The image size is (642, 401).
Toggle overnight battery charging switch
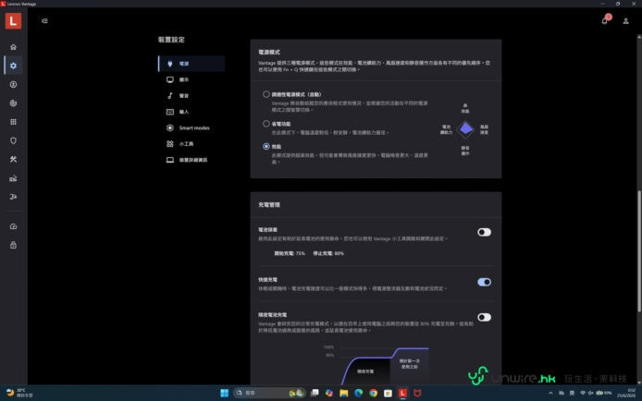484,317
